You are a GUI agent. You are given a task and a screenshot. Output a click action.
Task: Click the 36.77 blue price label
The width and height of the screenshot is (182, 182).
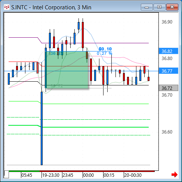coord(169,71)
